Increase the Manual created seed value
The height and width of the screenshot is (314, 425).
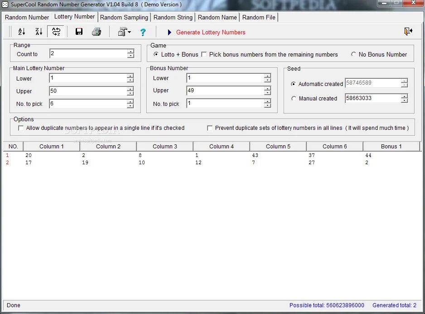coord(404,96)
